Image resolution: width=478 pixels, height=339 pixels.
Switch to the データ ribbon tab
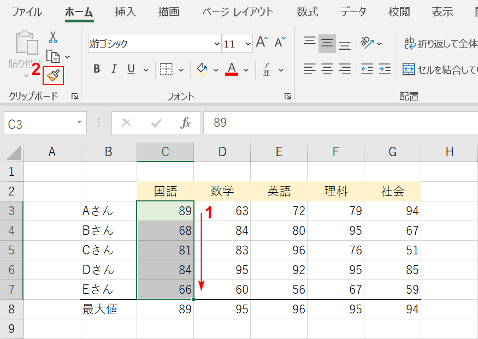point(353,12)
